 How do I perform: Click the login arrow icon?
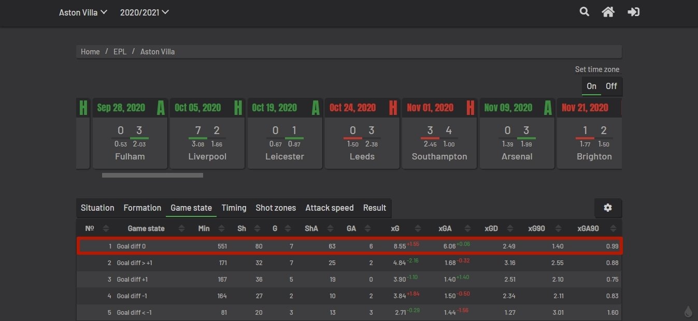point(633,12)
